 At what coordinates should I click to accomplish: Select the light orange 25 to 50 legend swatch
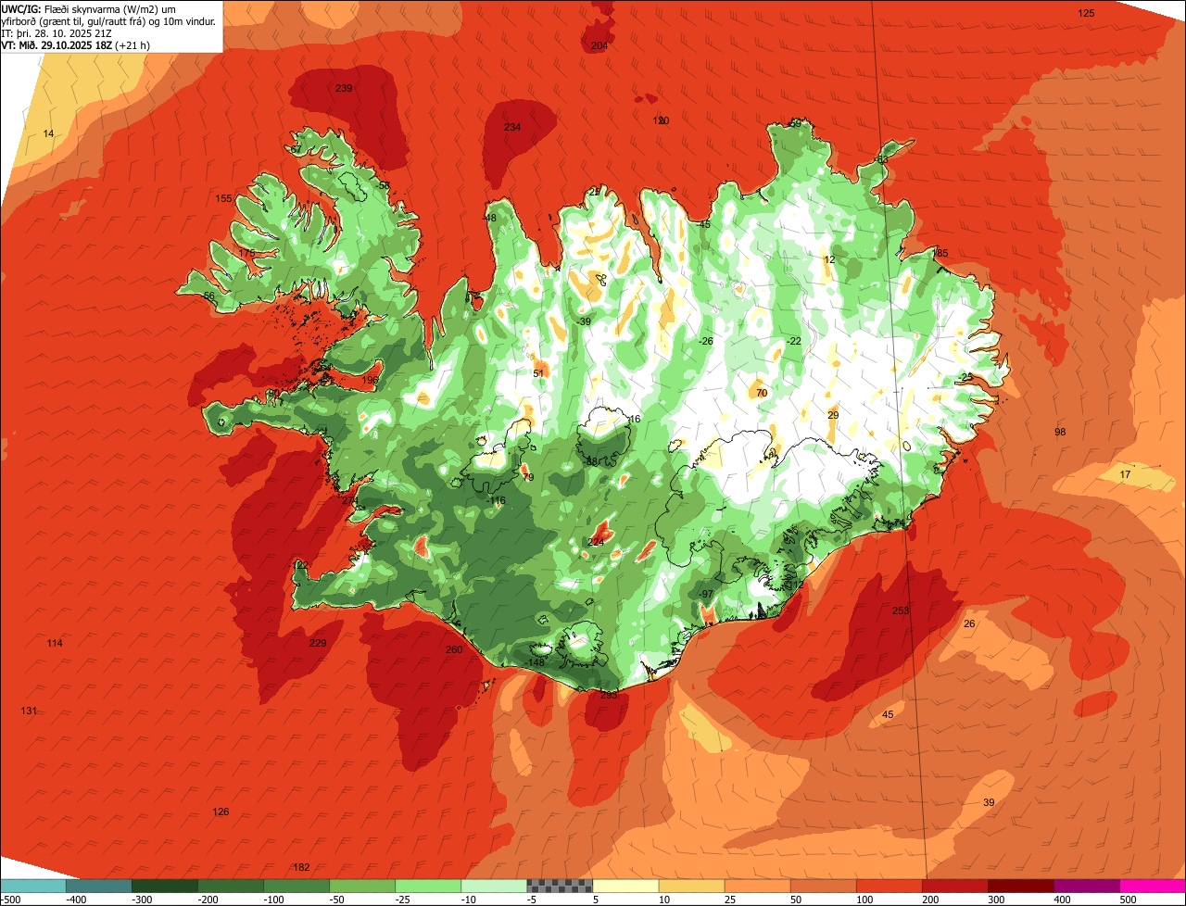[x=757, y=886]
